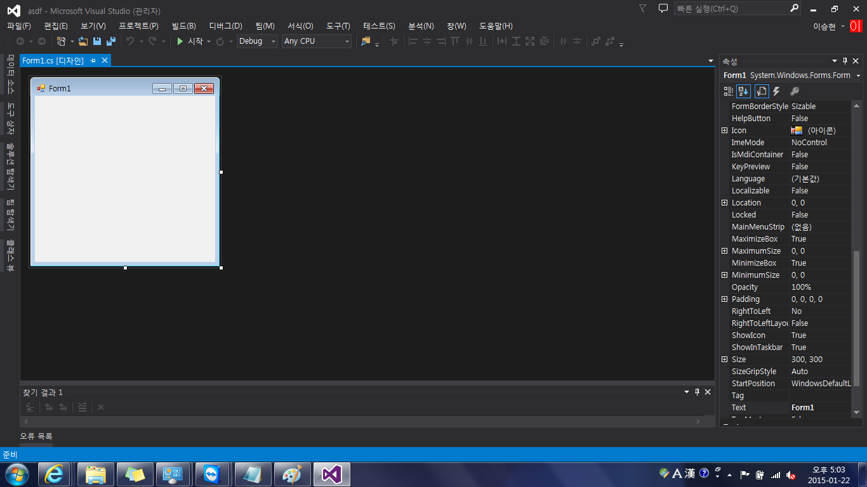Screen dimensions: 867x487
Task: Sort properties alphabetically with A-Z icon
Action: click(744, 91)
